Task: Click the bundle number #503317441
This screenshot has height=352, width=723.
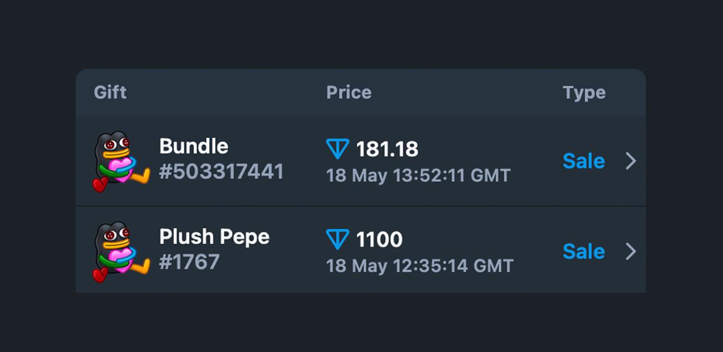Action: coord(221,172)
